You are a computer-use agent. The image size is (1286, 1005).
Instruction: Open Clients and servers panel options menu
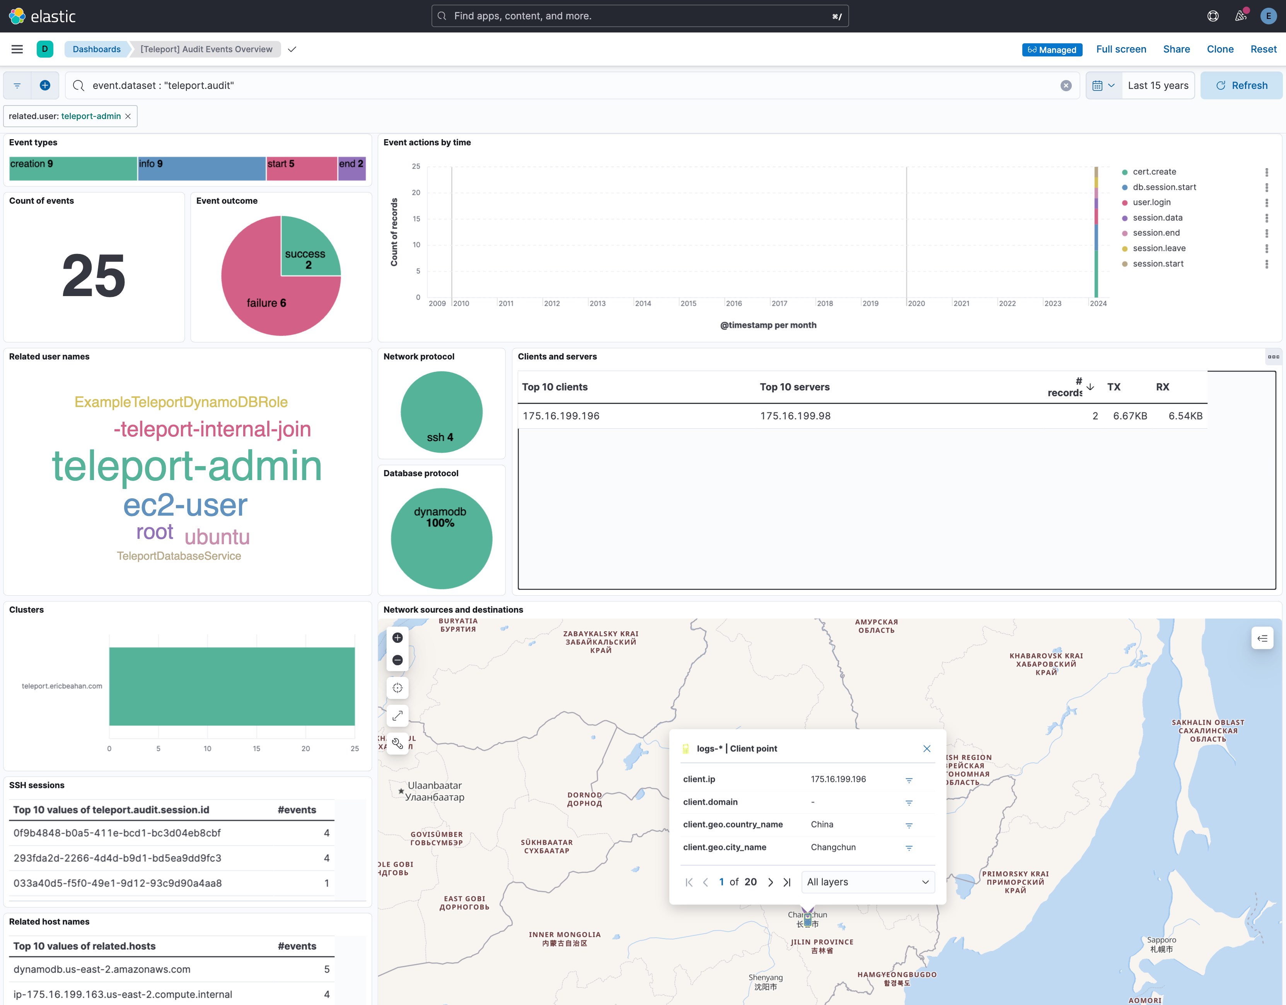(1273, 357)
